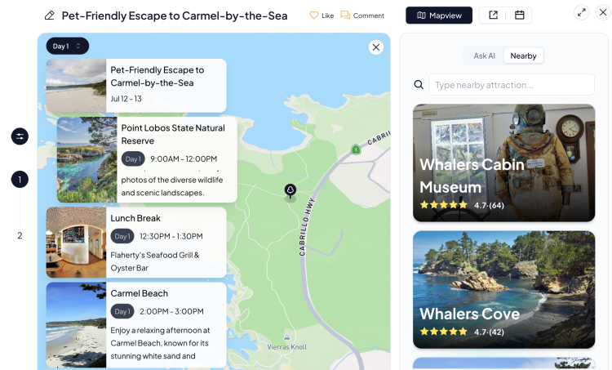Open the Comment speech bubble icon

pos(345,16)
